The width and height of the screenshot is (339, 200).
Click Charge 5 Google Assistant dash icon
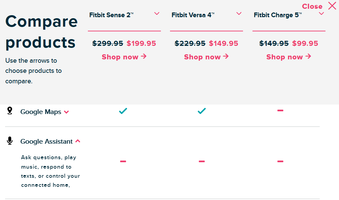point(280,161)
